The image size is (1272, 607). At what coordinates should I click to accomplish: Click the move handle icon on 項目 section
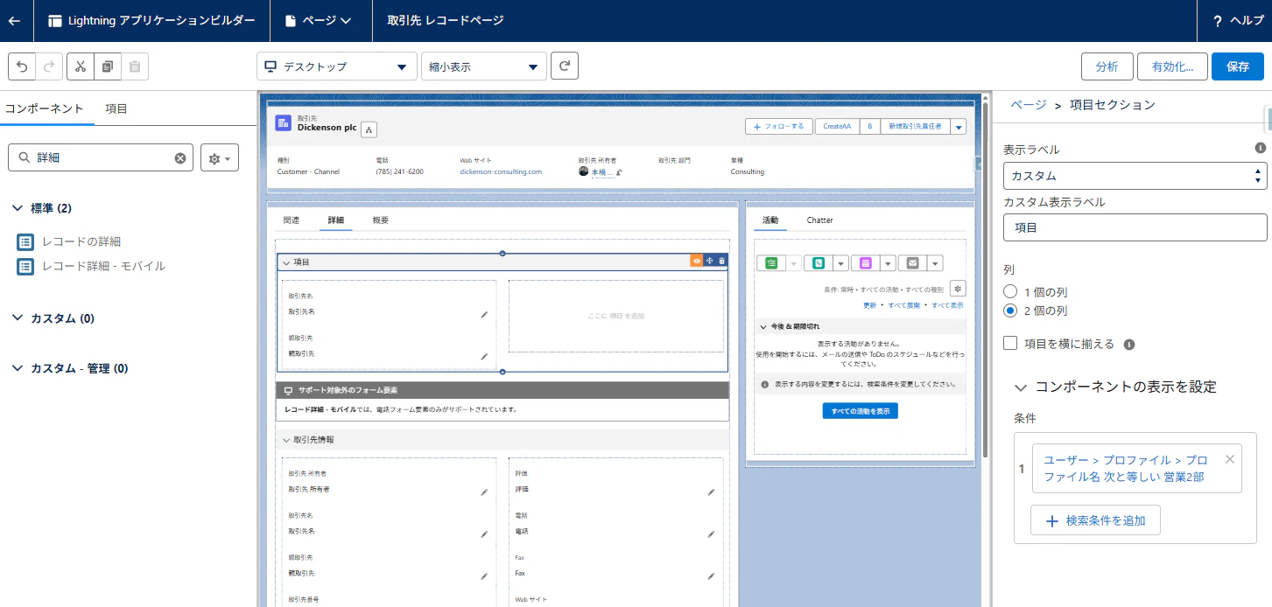pos(710,261)
